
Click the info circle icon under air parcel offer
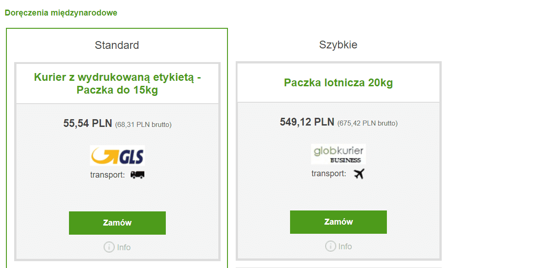coord(330,247)
